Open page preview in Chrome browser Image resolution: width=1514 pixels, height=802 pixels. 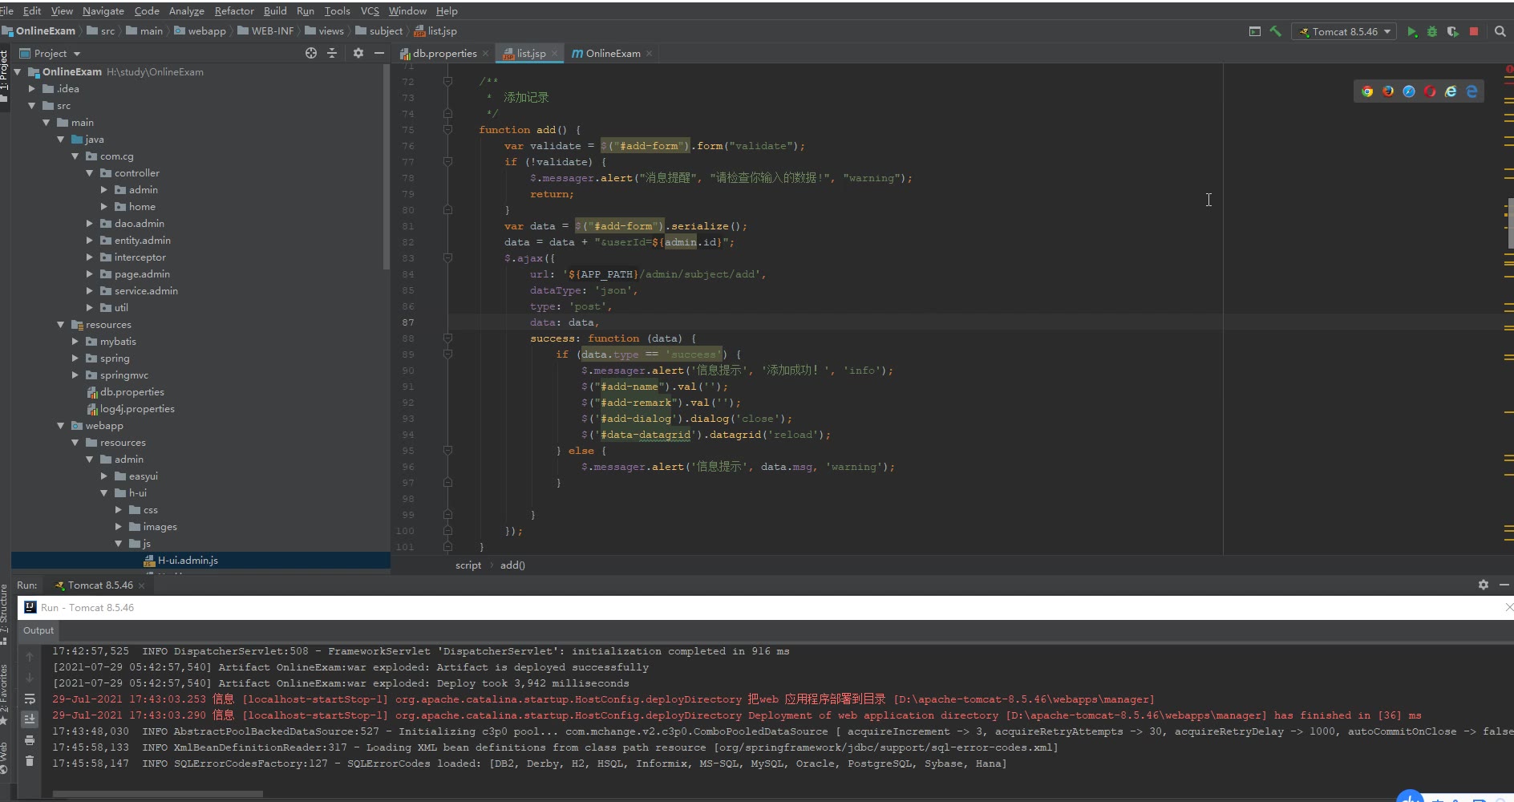(1367, 91)
